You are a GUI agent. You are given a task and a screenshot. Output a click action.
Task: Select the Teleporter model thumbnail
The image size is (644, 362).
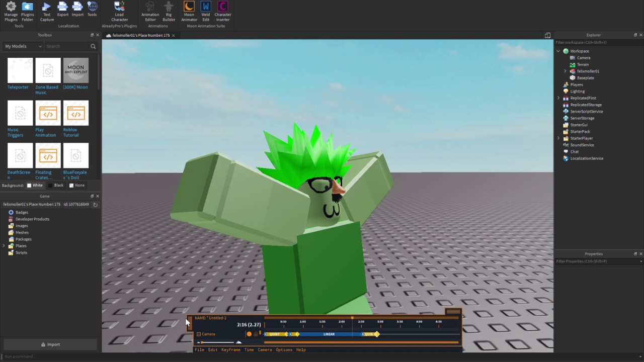(x=20, y=70)
